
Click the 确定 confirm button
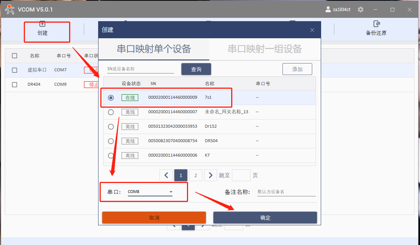[265, 218]
